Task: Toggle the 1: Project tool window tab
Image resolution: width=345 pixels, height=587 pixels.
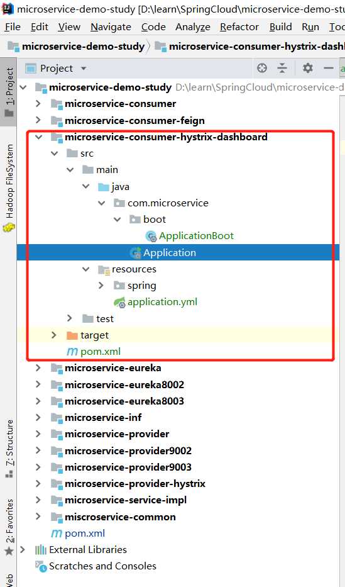Action: (9, 92)
